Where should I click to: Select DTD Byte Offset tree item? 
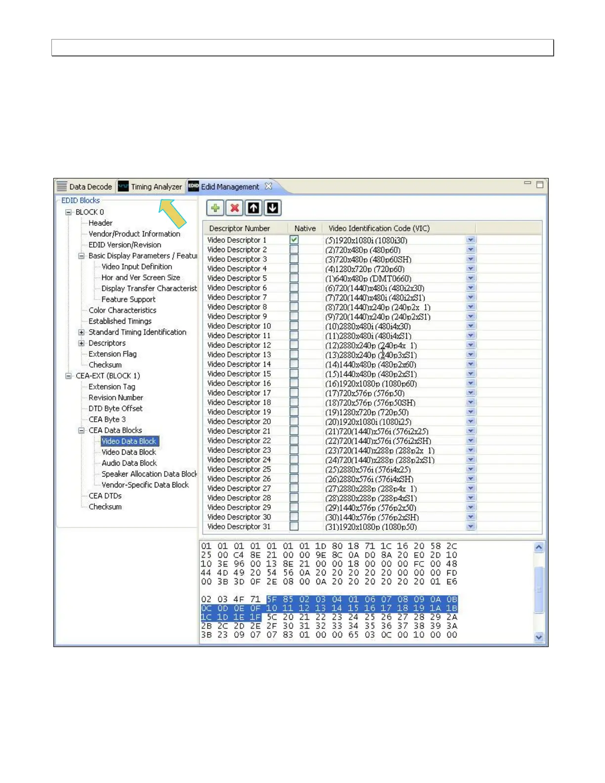coord(116,408)
